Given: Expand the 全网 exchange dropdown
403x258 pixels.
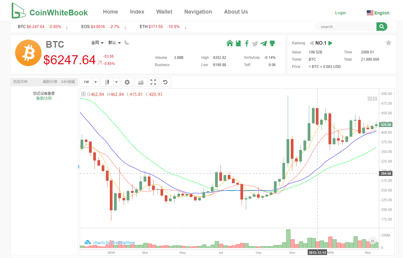Looking at the screenshot, I should click(x=97, y=43).
